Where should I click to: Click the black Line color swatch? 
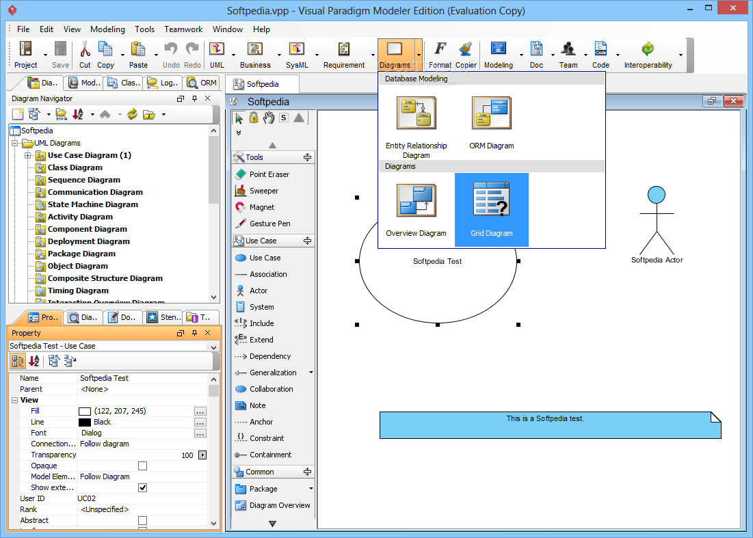coord(85,422)
